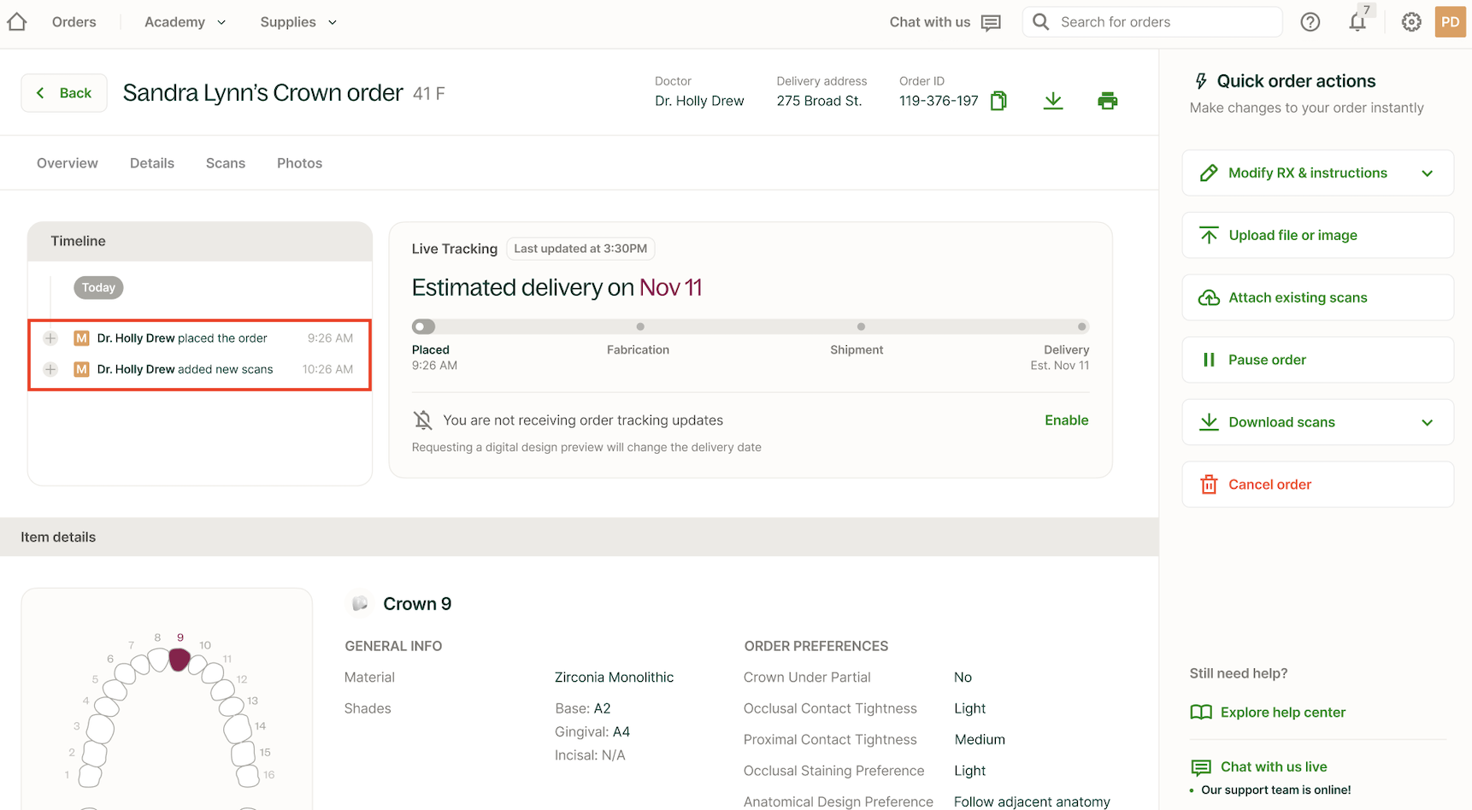Expand the 'added new scans' timeline entry
Image resolution: width=1472 pixels, height=810 pixels.
click(51, 369)
